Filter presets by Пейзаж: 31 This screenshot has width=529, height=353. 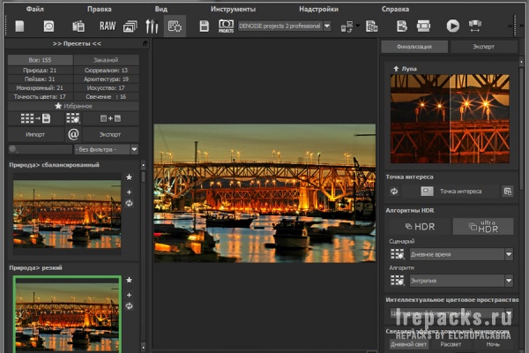(x=41, y=79)
